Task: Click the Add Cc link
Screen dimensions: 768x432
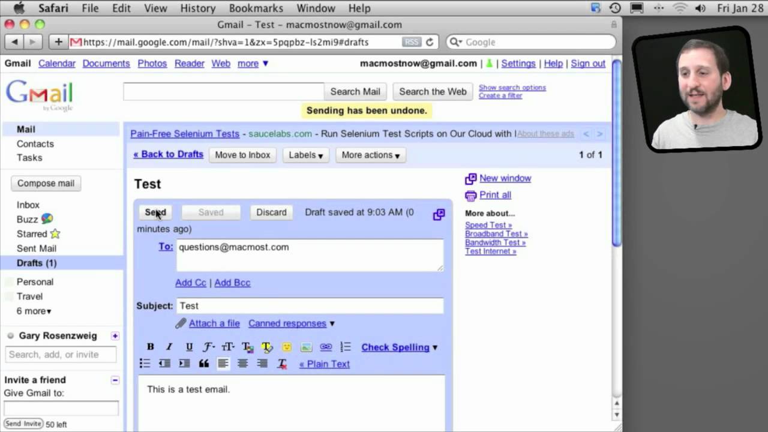Action: pos(191,283)
